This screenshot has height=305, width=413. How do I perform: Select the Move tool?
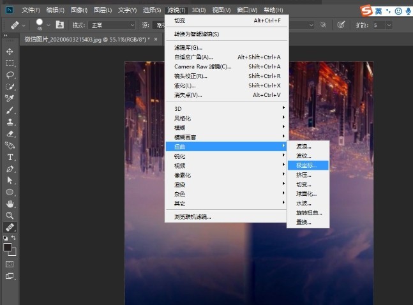[10, 52]
